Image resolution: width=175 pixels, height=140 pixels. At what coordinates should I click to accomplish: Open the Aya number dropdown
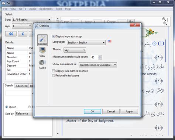[22, 26]
